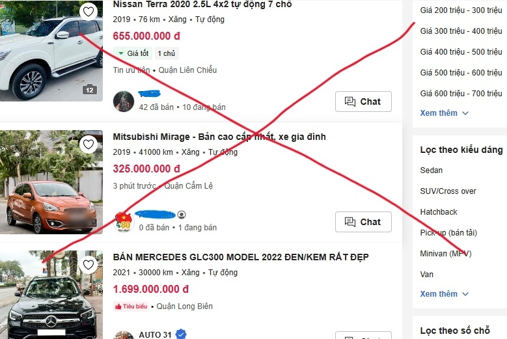Favorite the Mitsubishi Mirage listing via the heart icon
Image resolution: width=507 pixels, height=339 pixels.
pos(89,144)
